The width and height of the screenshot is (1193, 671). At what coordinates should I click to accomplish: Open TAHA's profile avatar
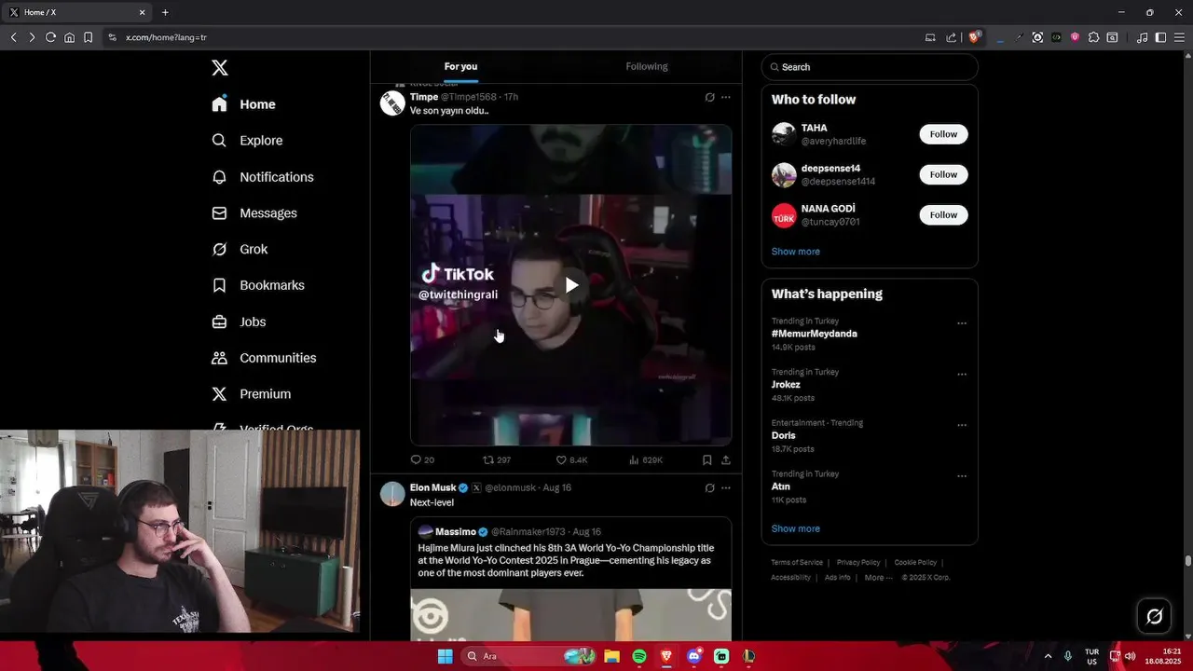pos(784,134)
